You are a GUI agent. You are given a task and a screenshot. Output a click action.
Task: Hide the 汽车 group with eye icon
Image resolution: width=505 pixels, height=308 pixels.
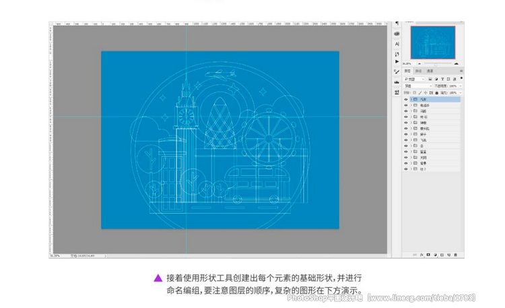[406, 99]
